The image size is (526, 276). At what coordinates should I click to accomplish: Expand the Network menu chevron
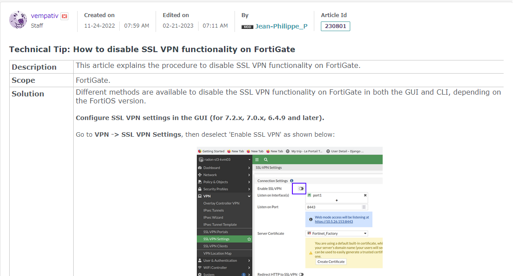tap(249, 175)
